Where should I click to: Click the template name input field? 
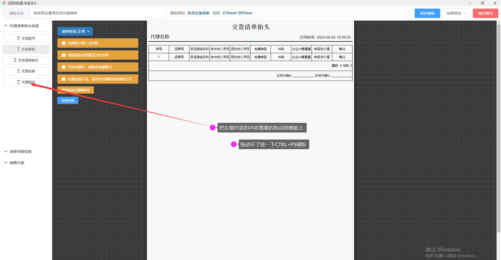[x=97, y=13]
